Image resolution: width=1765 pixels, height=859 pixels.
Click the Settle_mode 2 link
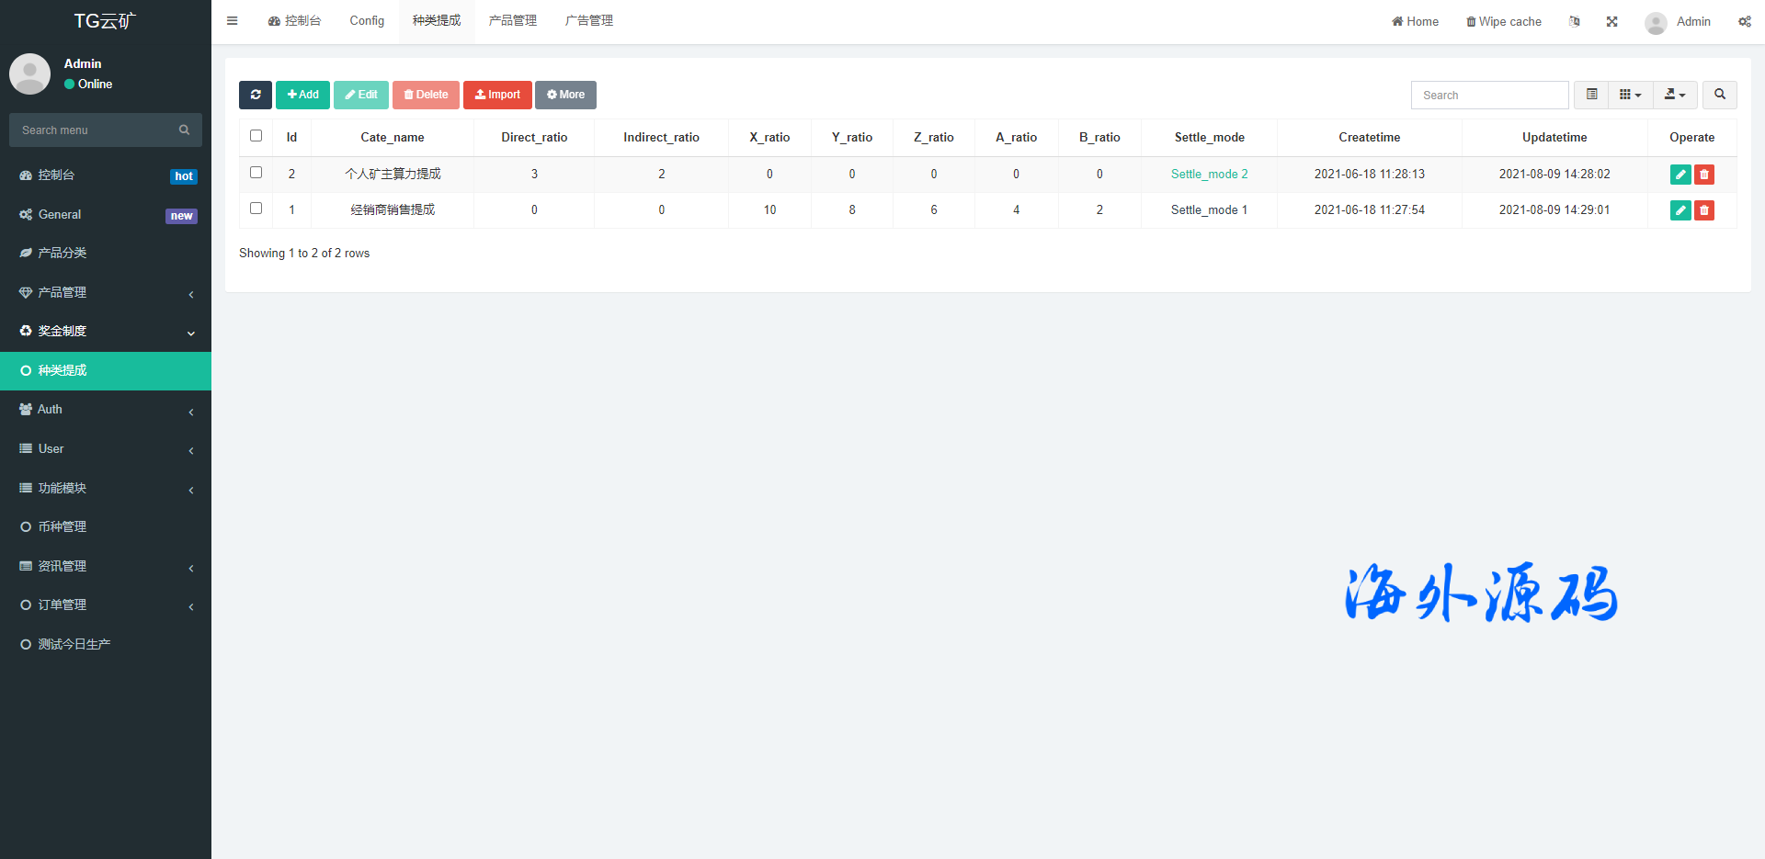coord(1209,174)
